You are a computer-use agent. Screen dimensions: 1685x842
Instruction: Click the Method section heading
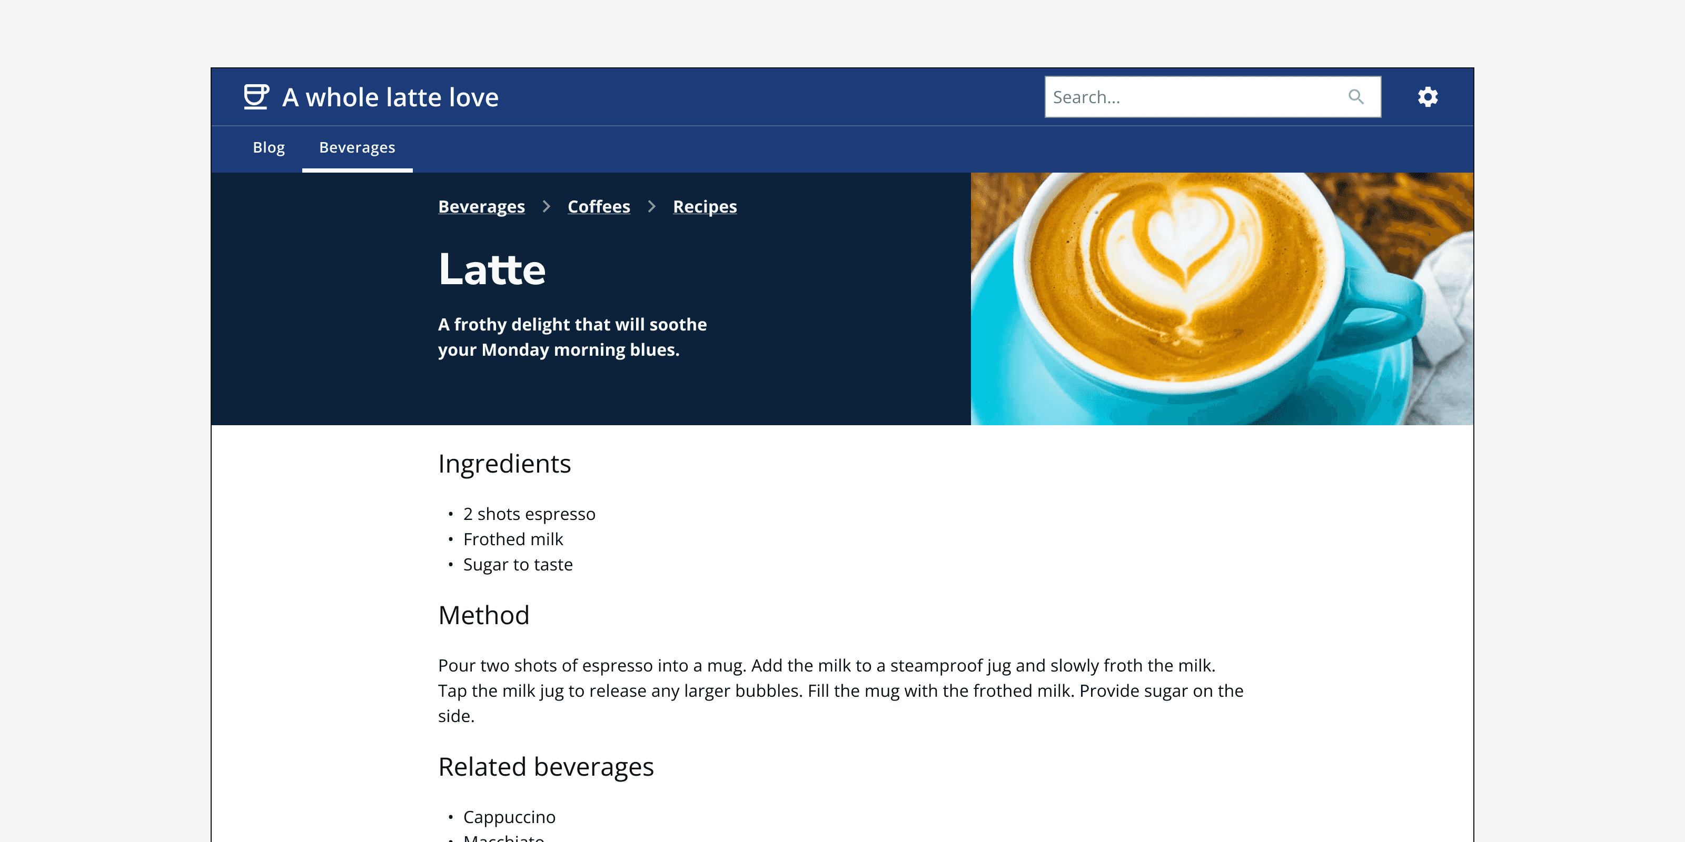(x=484, y=615)
